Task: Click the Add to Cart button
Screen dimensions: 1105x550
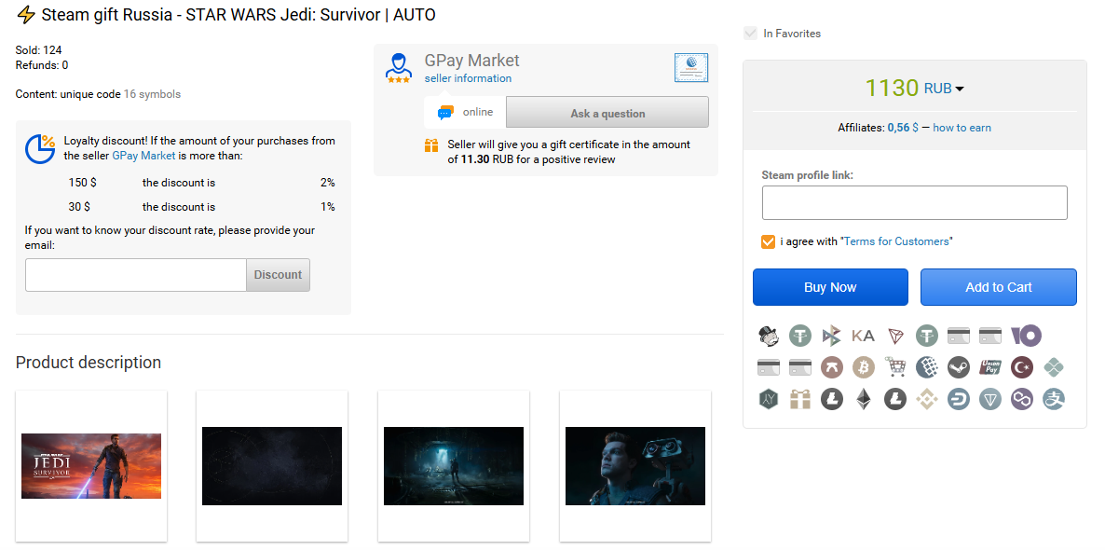Action: pos(999,287)
